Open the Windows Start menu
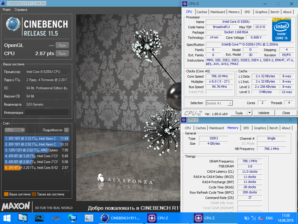 coord(7,218)
